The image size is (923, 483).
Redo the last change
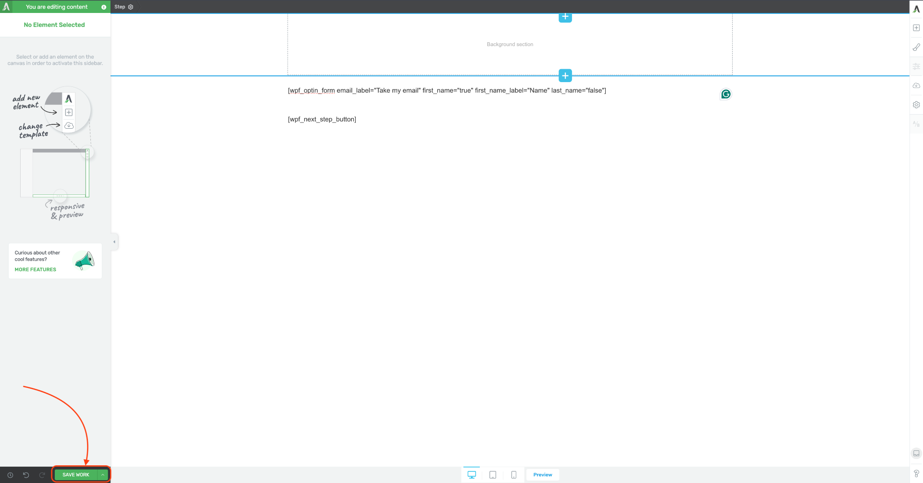(x=41, y=475)
